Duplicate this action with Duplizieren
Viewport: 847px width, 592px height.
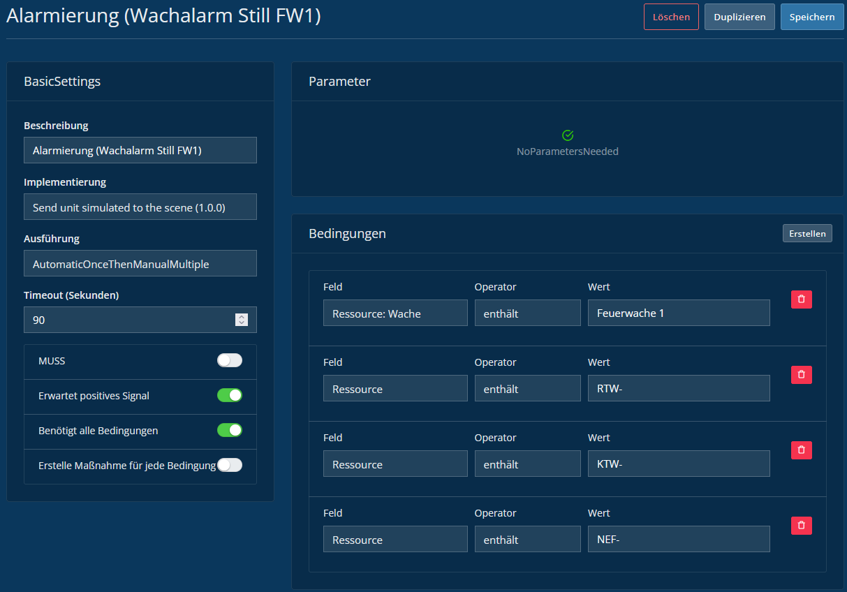[739, 17]
